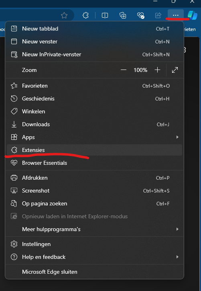Expand Meer hulpprogramma's submenu
Screen dimensions: 201x291
pos(94,229)
